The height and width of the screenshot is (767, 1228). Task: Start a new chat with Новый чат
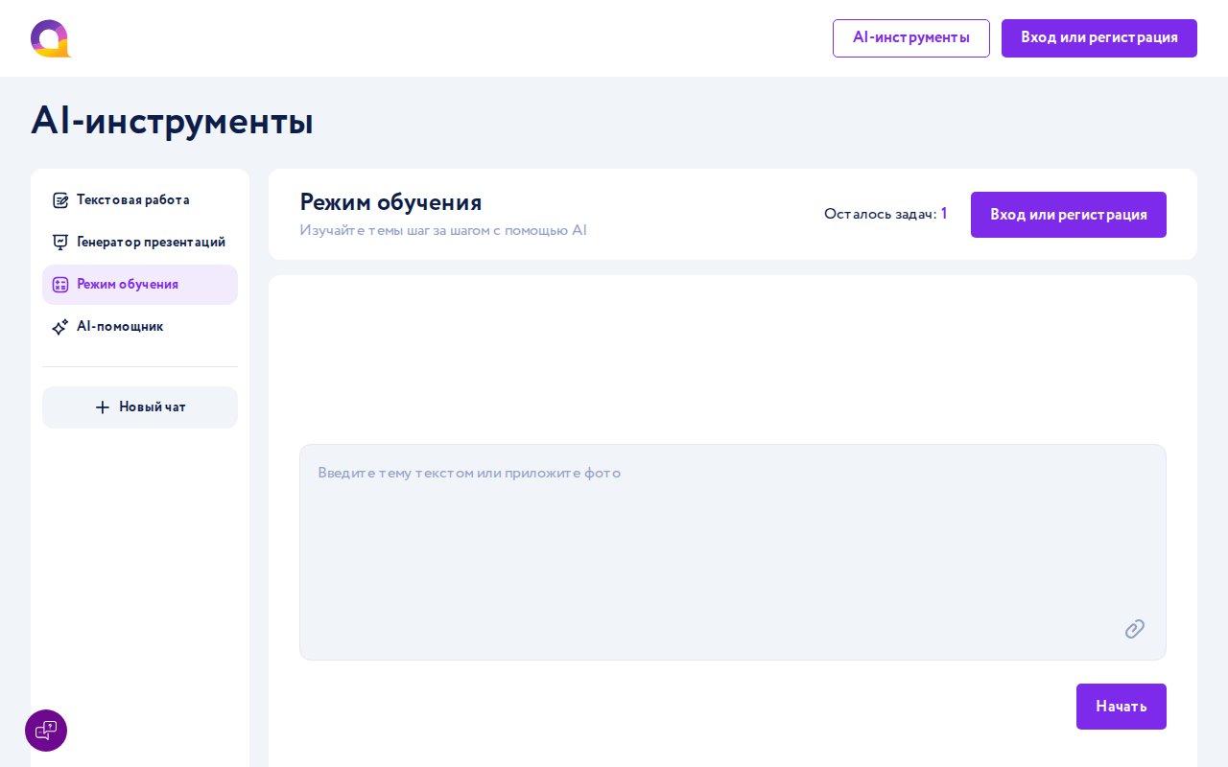coord(140,407)
